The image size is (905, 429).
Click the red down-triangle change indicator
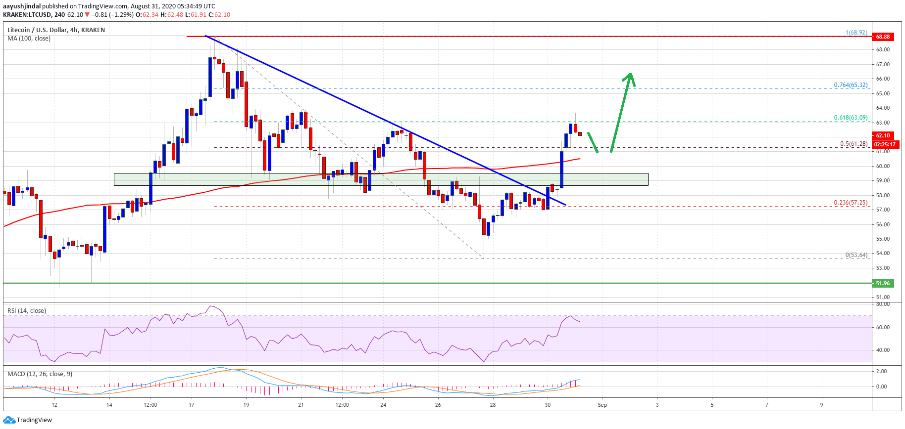click(87, 15)
